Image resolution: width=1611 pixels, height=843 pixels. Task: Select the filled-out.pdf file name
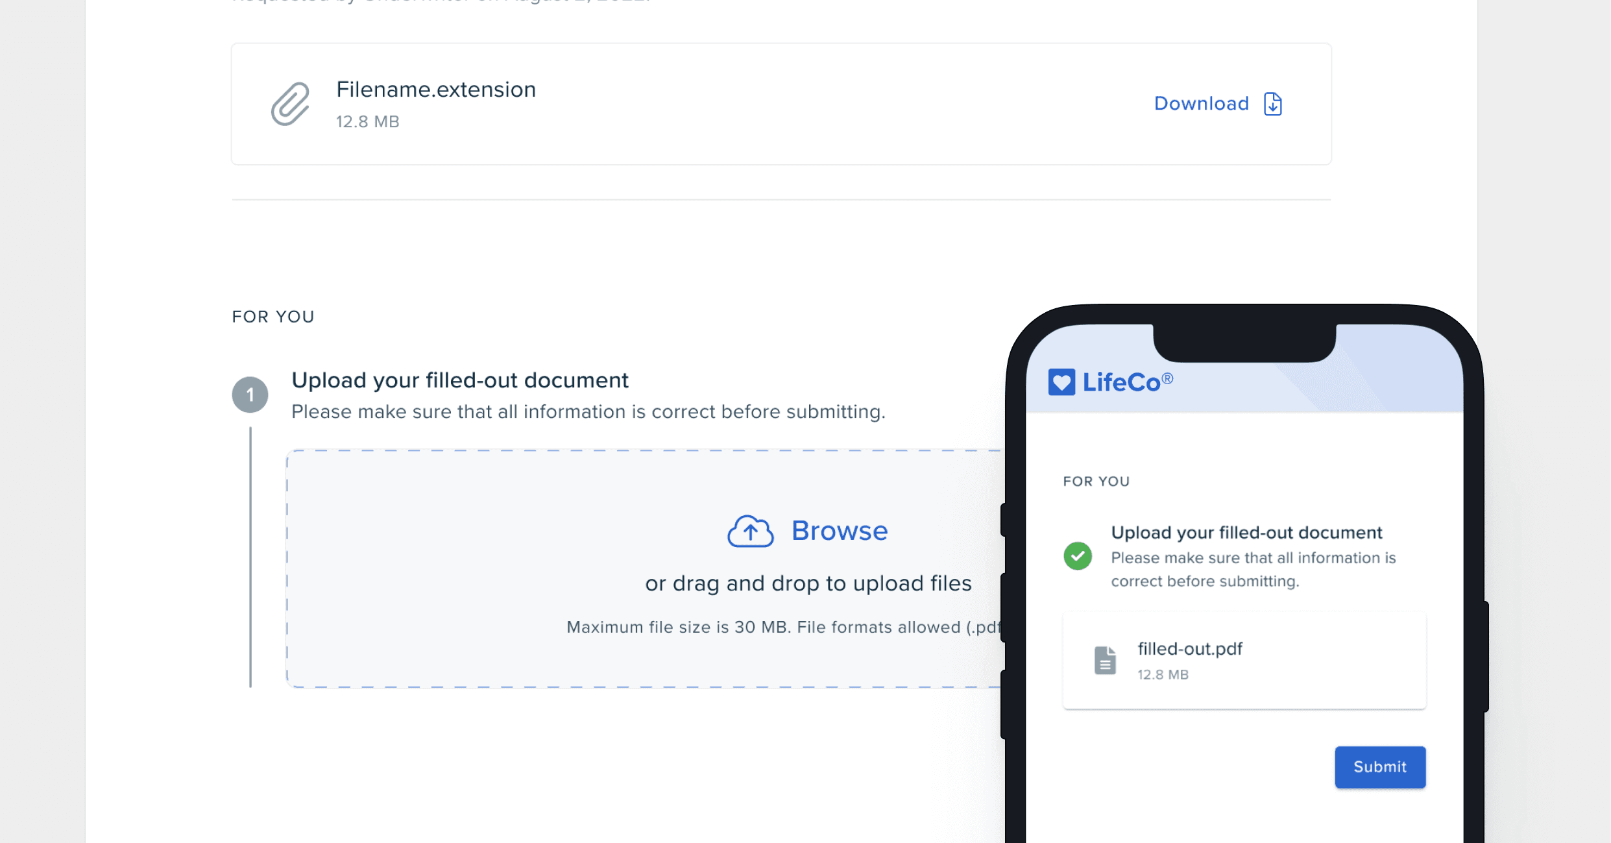click(1190, 649)
